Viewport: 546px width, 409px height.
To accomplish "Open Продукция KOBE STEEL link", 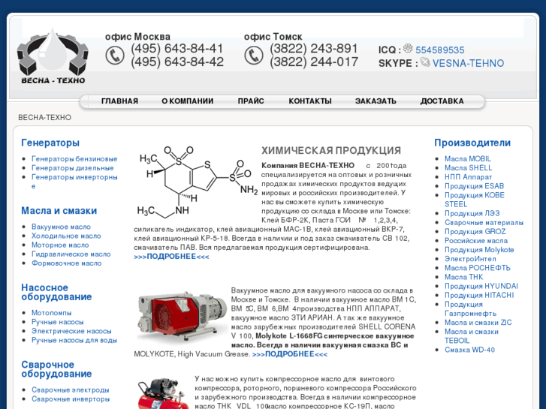I will pyautogui.click(x=474, y=200).
